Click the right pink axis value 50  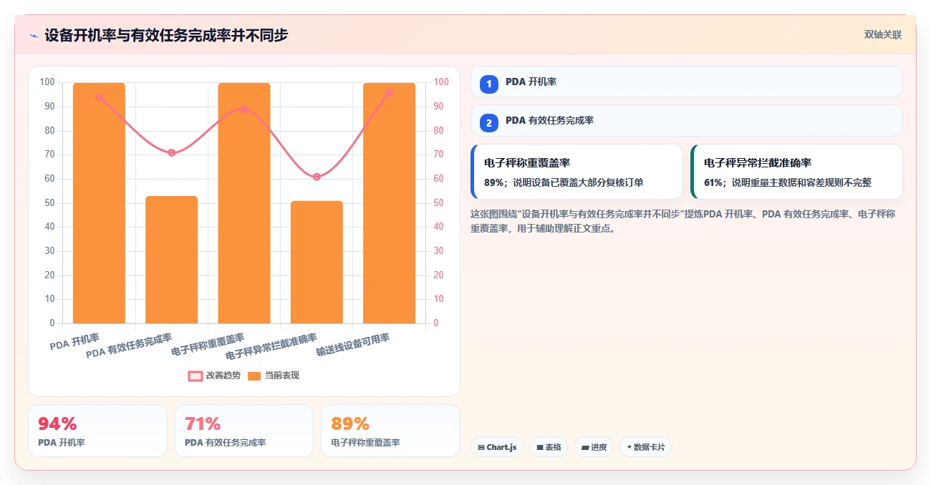(438, 202)
